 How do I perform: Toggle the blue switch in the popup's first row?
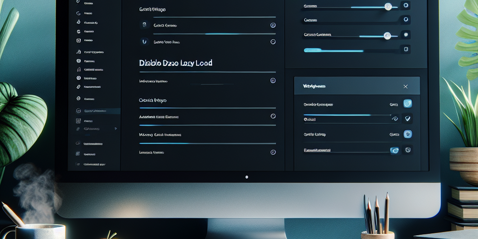(407, 104)
